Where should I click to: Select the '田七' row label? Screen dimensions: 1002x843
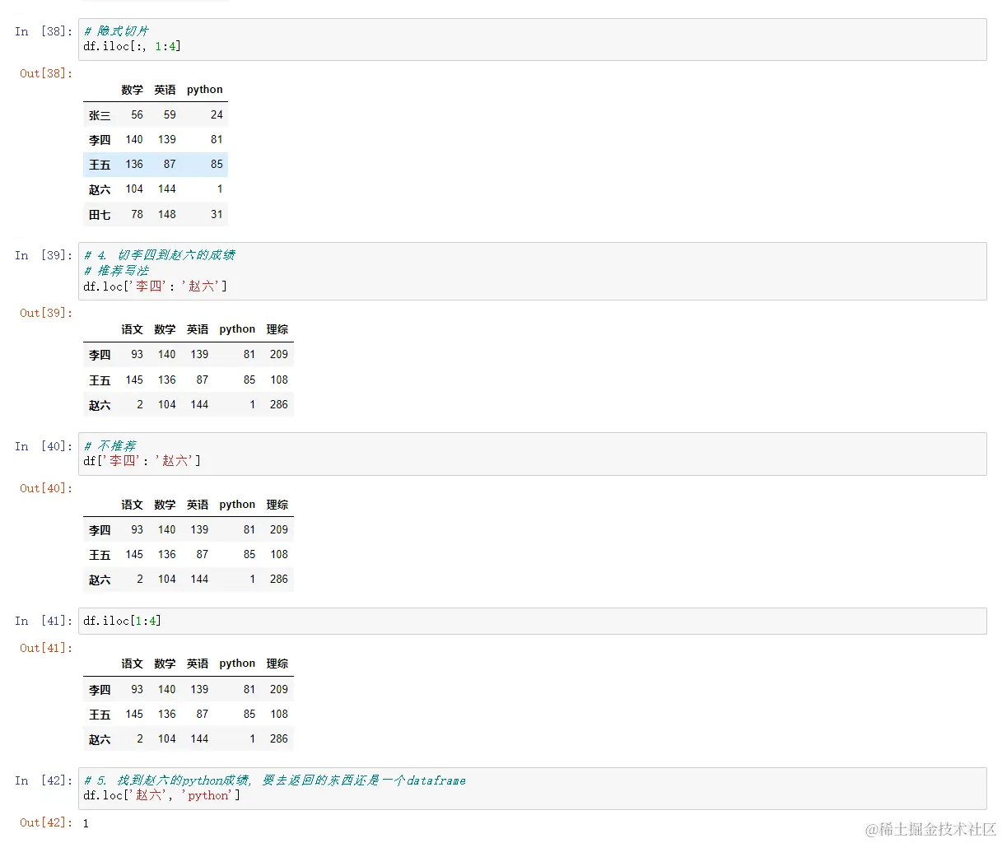[x=100, y=215]
